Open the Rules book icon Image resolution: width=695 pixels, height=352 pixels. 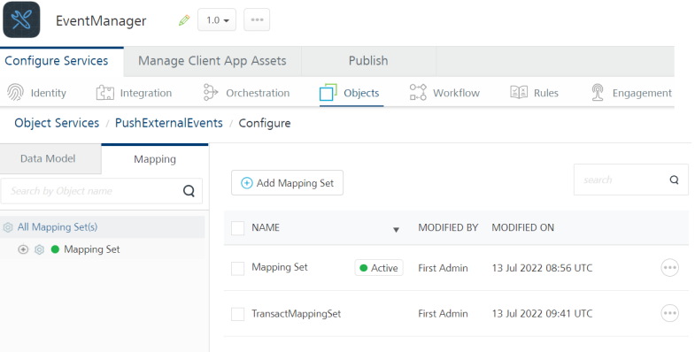pyautogui.click(x=519, y=92)
